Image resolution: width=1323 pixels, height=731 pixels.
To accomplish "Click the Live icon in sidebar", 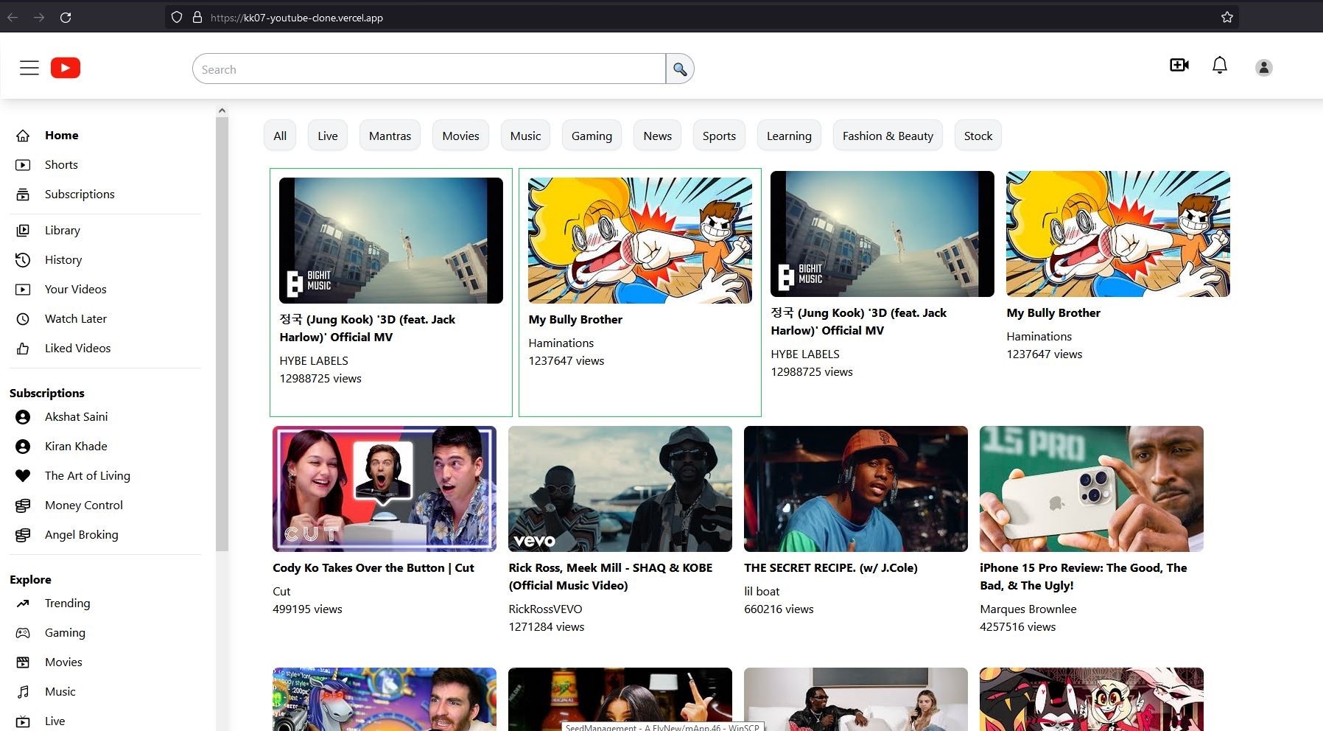I will click(23, 721).
